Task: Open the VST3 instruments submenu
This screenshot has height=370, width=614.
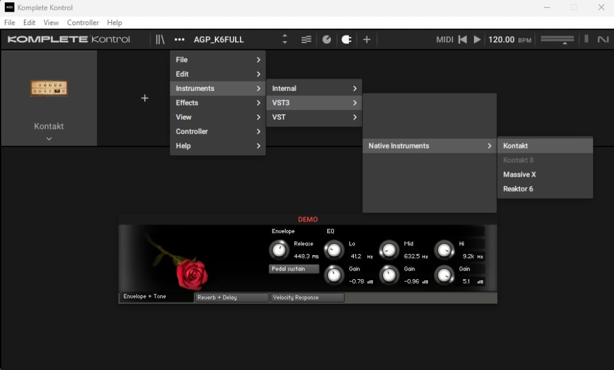Action: (314, 103)
